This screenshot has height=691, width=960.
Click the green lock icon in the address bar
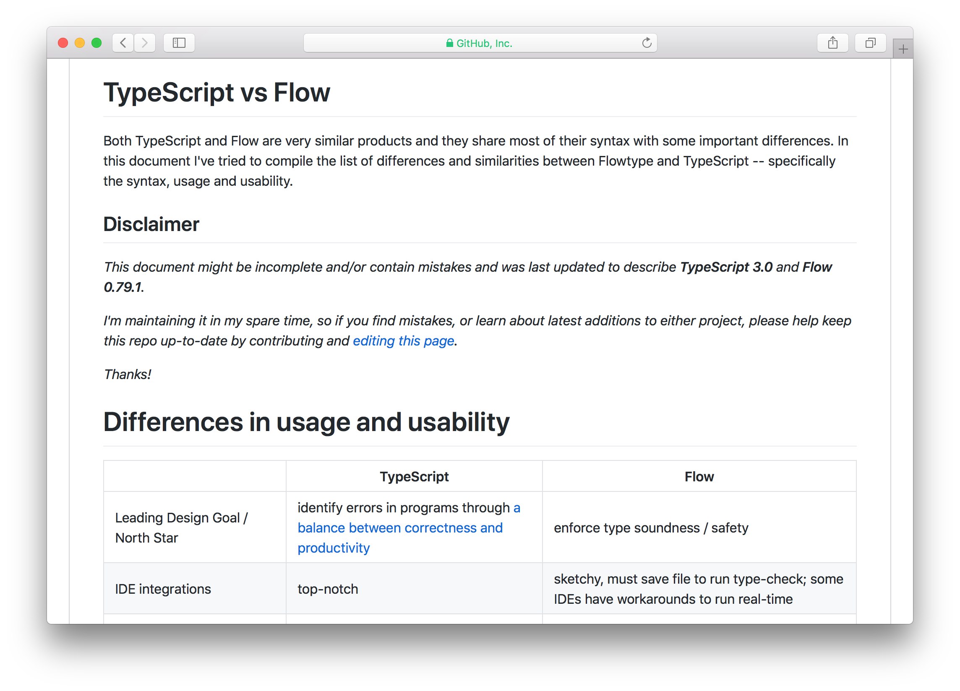point(449,43)
